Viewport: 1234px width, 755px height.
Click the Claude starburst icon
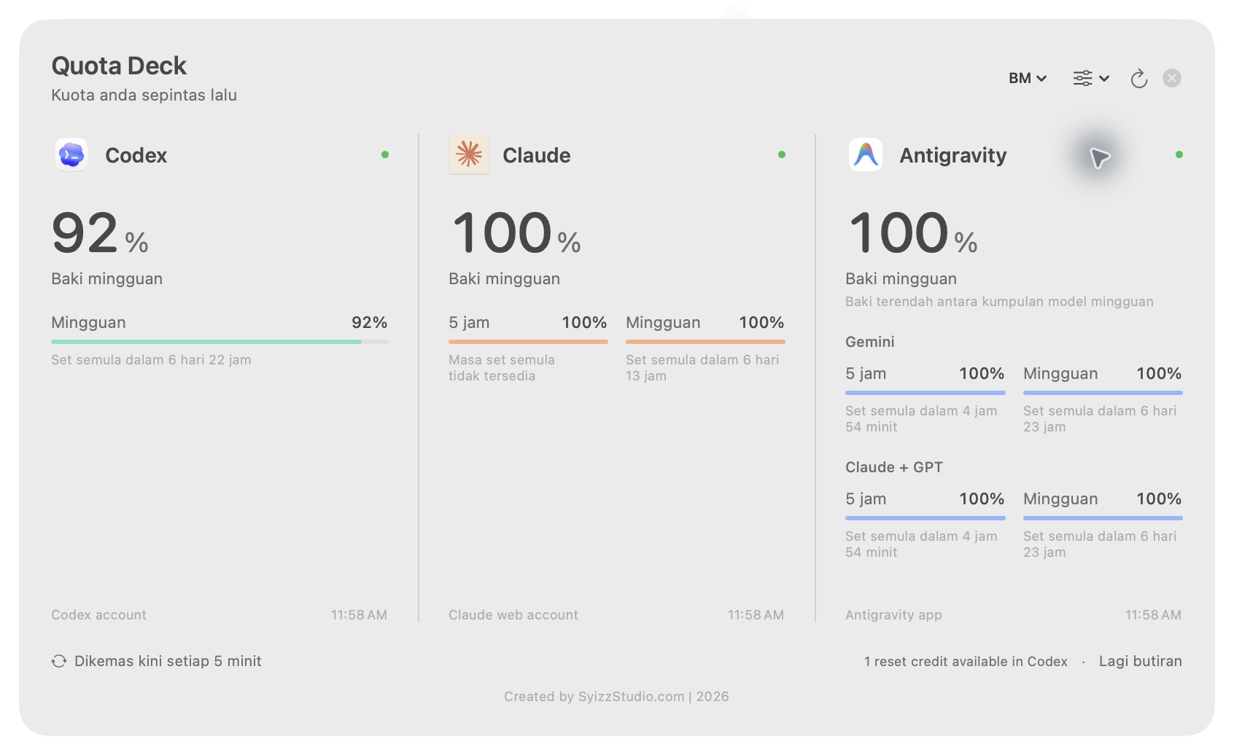(x=469, y=154)
